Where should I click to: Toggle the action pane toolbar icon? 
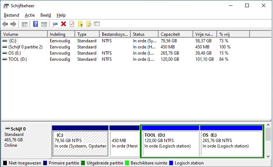click(x=44, y=24)
